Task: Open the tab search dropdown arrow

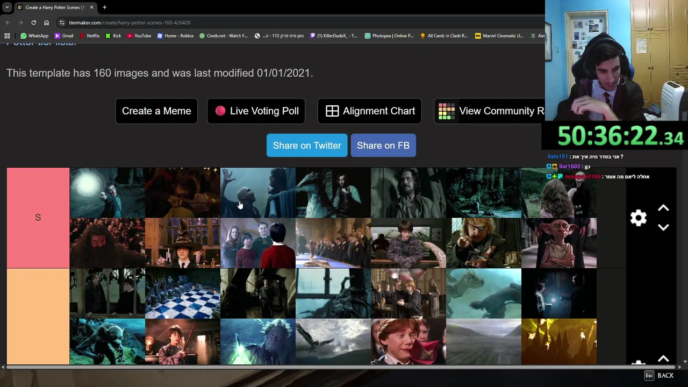Action: coord(7,8)
